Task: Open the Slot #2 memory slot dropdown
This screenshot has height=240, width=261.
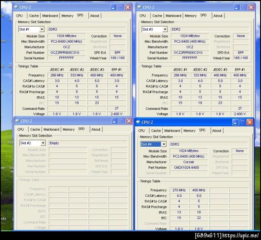Action: click(43, 143)
